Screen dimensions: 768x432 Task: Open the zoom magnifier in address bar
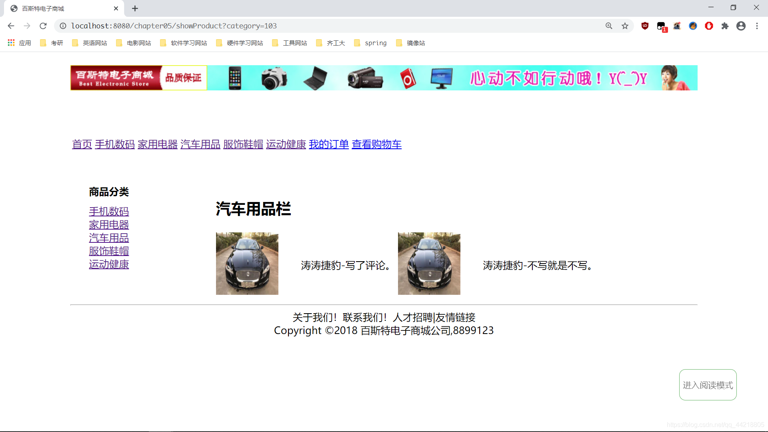(609, 26)
